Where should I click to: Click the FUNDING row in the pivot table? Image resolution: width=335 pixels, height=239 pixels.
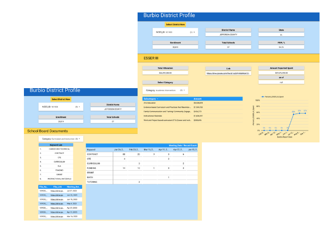point(142,168)
